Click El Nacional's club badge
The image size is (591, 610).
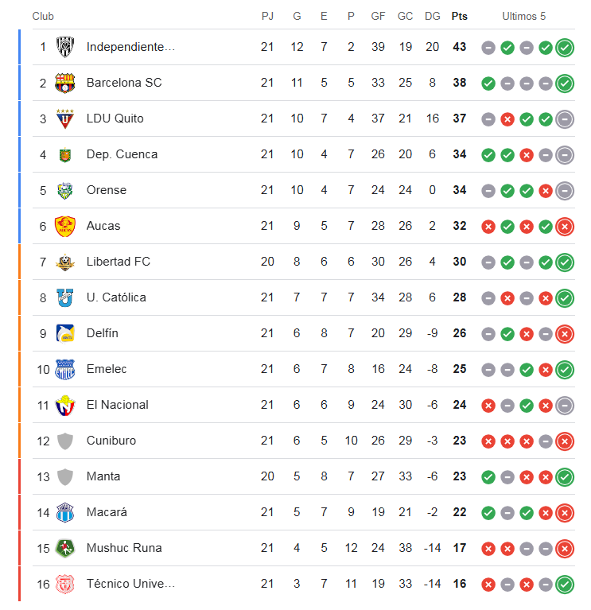(x=65, y=405)
